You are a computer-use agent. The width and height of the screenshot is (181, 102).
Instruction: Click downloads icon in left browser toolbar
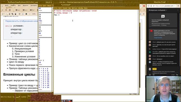pos(23,14)
